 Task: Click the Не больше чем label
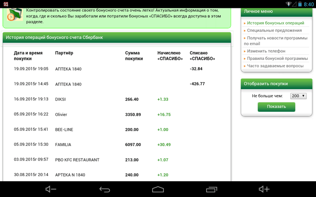[x=267, y=96]
